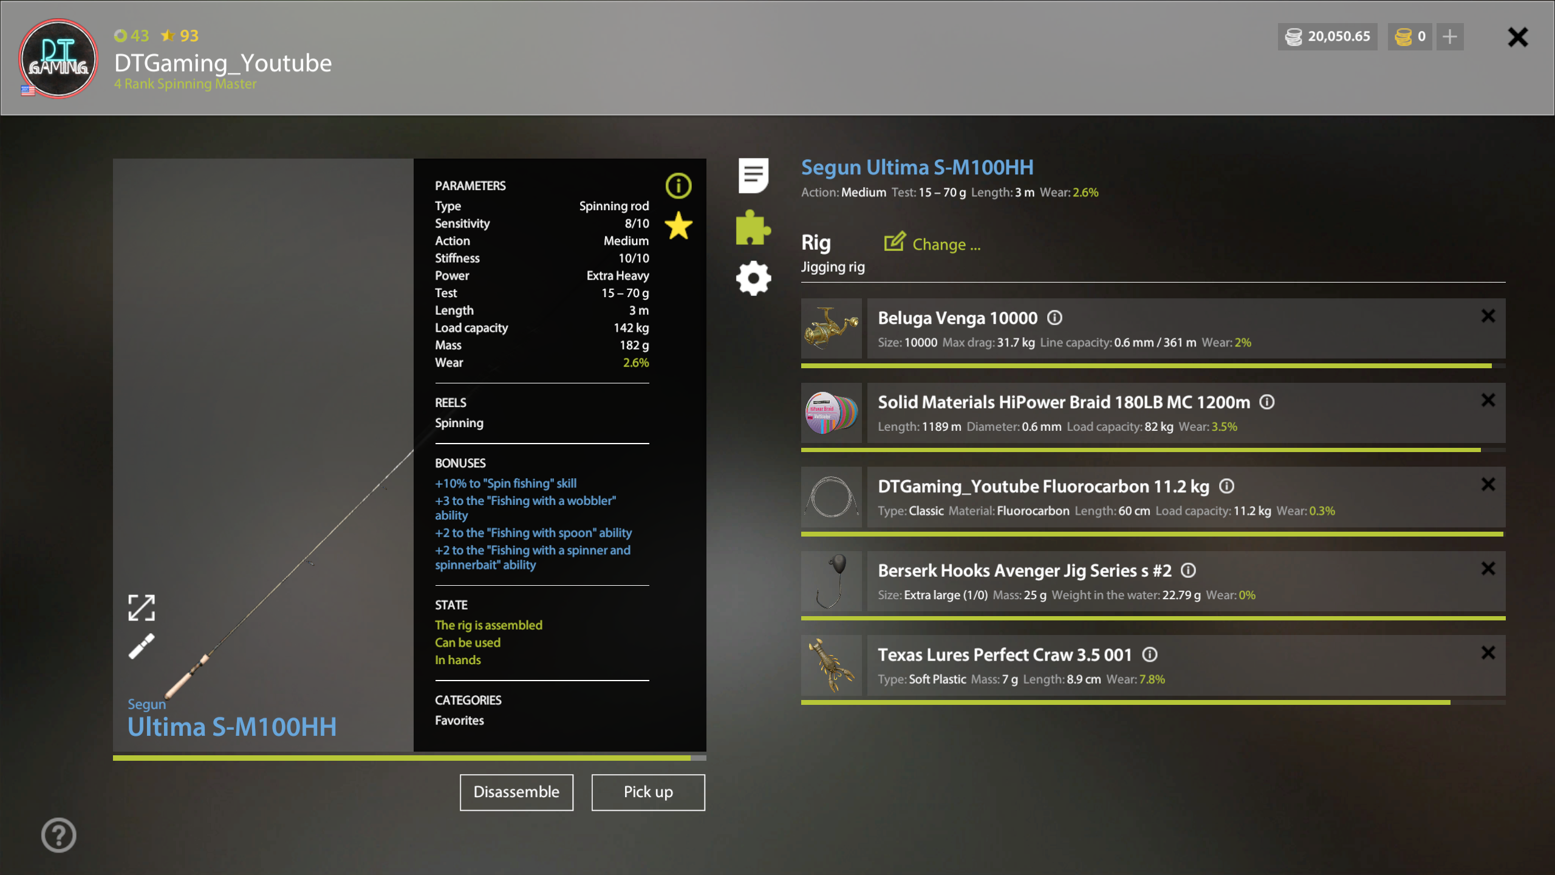
Task: Click the rod wear progress bar
Action: 409,758
